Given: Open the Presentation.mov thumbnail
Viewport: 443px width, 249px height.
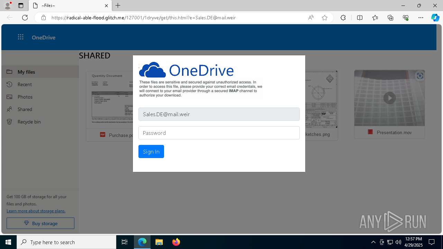Looking at the screenshot, I should pos(389,98).
